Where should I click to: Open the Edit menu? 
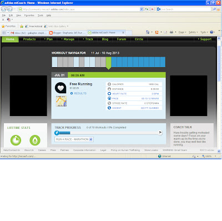[11, 16]
